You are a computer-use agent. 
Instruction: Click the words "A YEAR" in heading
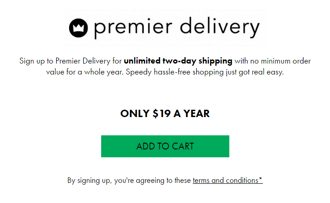pyautogui.click(x=191, y=114)
